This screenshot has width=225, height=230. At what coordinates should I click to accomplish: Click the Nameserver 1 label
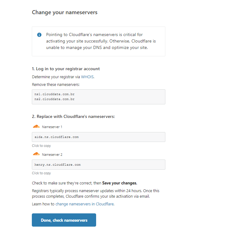tap(52, 127)
